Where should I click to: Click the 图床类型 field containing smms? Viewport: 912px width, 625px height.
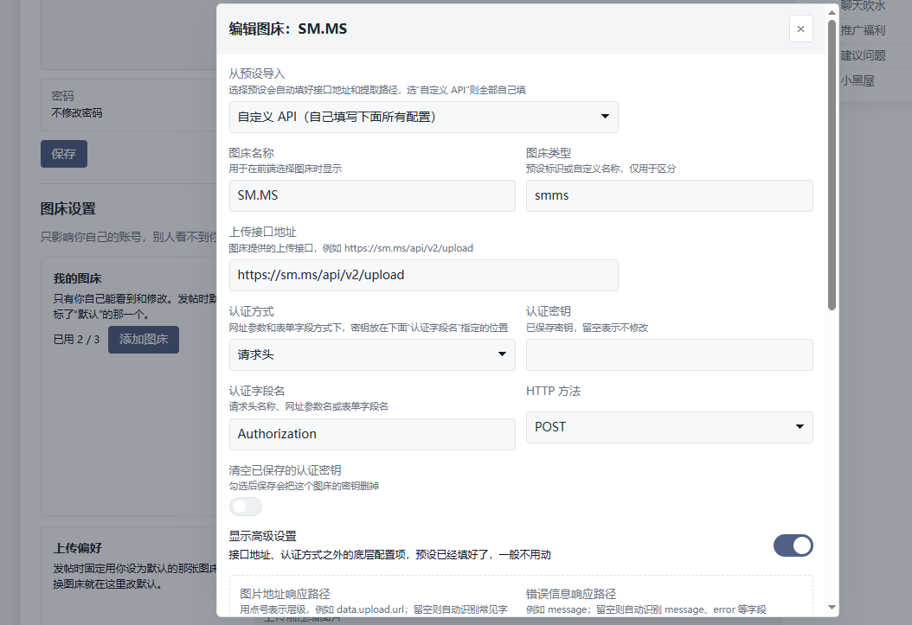[669, 195]
